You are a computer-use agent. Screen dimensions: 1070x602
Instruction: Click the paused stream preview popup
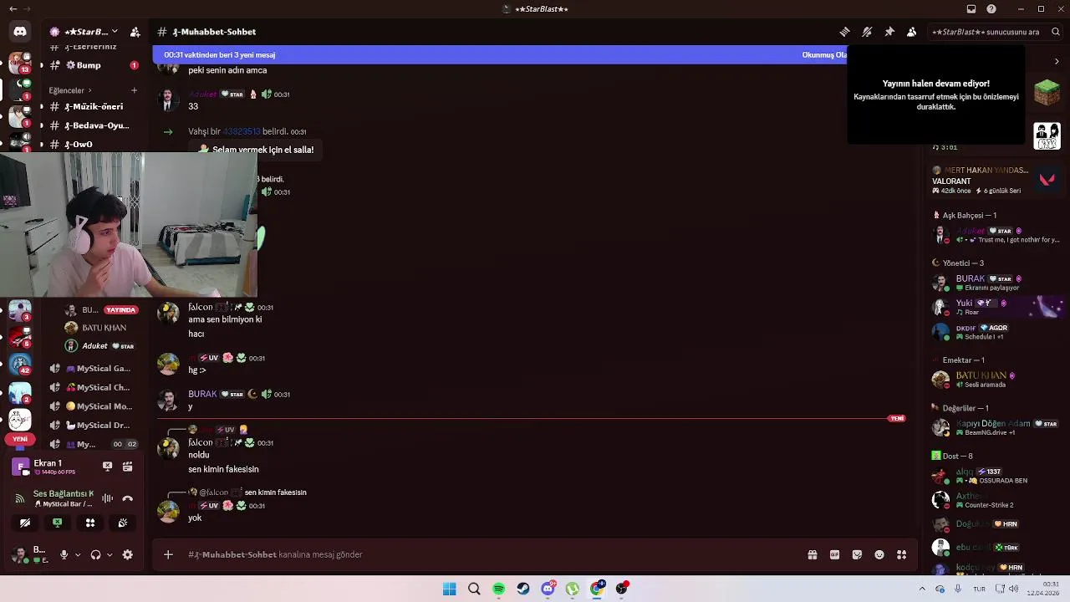pos(935,94)
